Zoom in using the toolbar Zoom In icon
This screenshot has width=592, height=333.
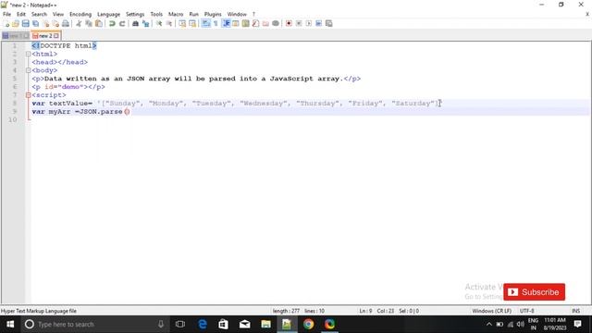(159, 23)
